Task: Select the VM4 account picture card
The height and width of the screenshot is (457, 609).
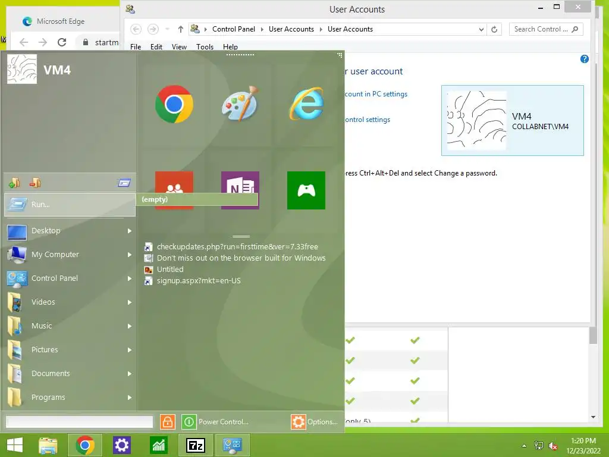Action: coord(512,120)
